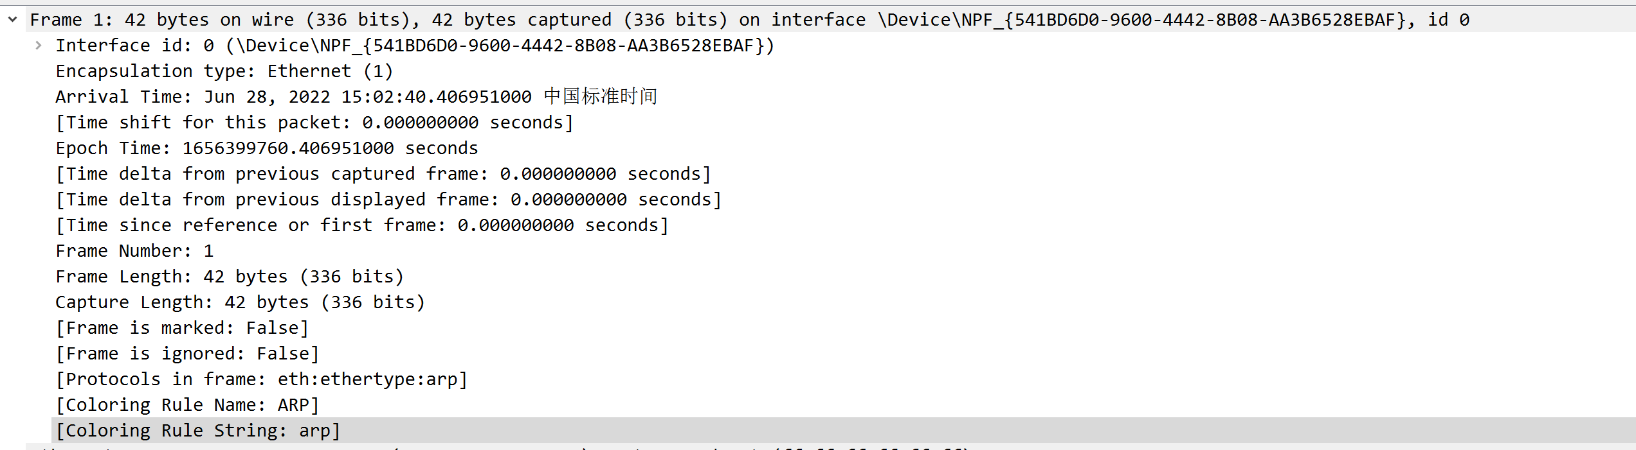This screenshot has height=450, width=1636.
Task: Click the Time since reference or first frame row
Action: 360,225
